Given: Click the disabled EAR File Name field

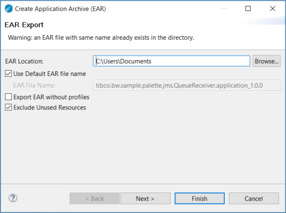Looking at the screenshot, I should pyautogui.click(x=187, y=85).
